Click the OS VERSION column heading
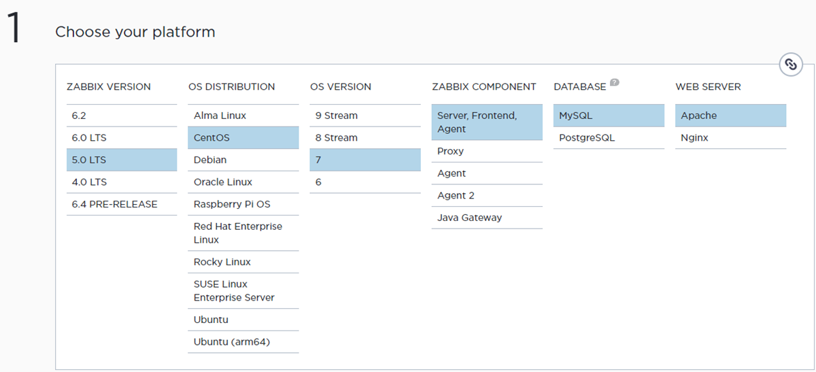Image resolution: width=816 pixels, height=372 pixels. pos(341,87)
